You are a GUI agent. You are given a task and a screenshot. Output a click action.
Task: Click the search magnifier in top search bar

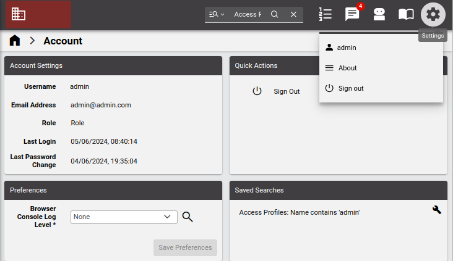point(275,14)
